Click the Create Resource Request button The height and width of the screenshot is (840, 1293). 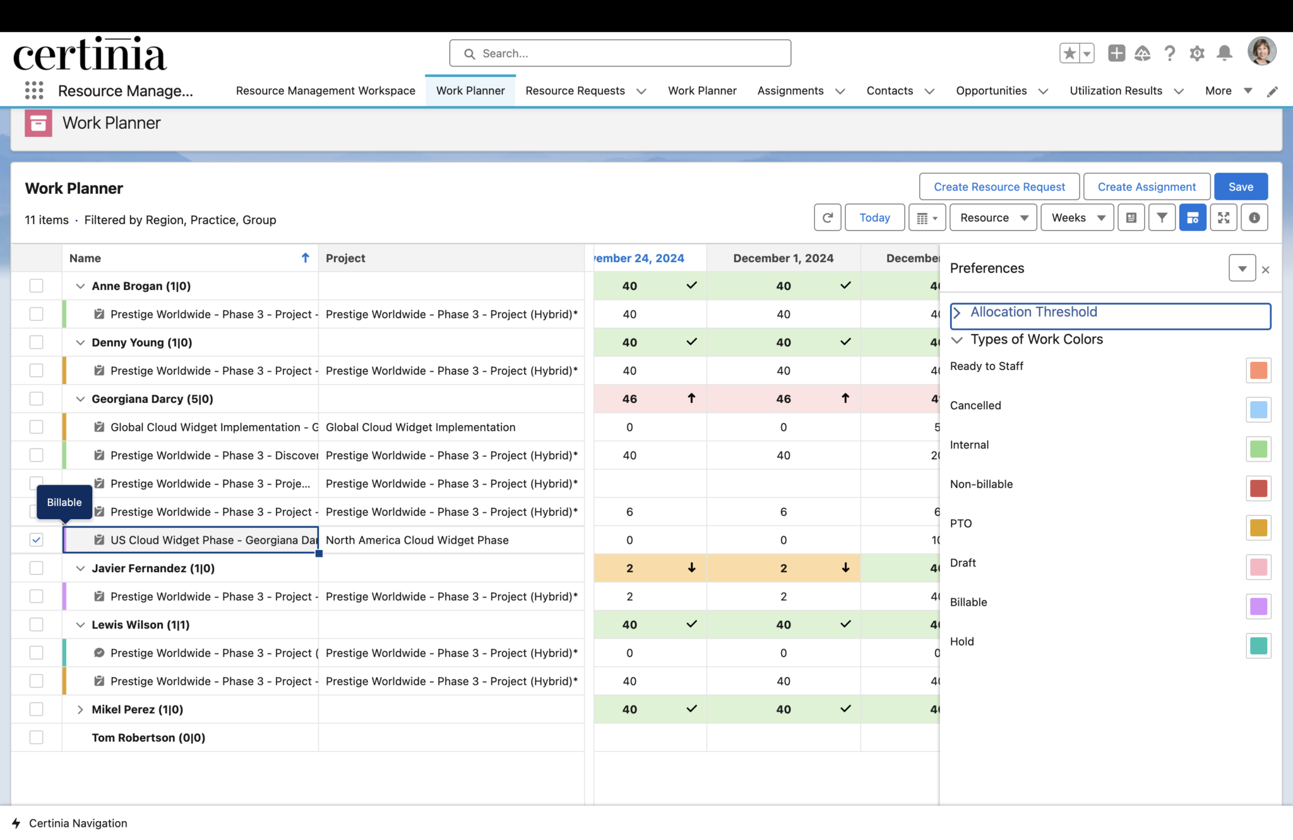pos(998,186)
